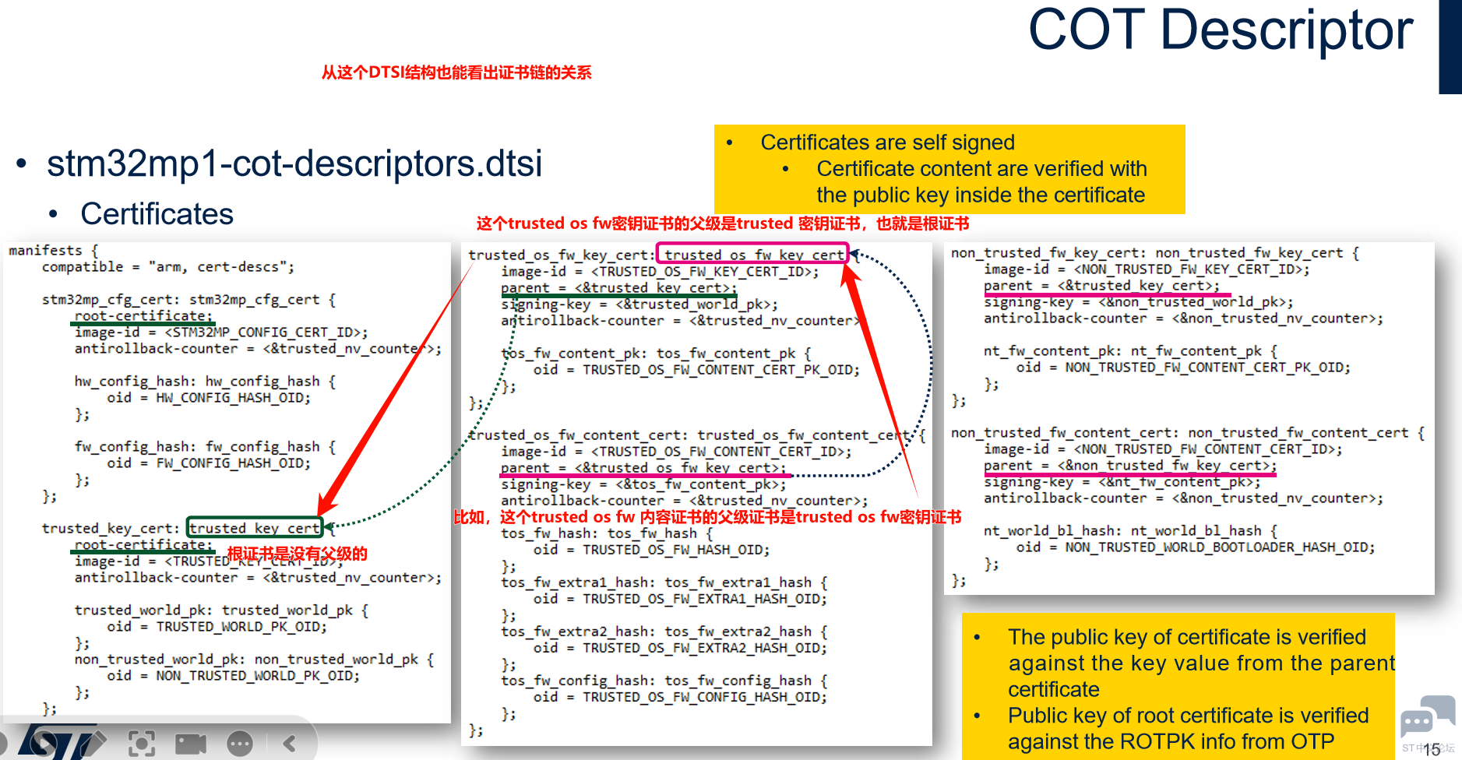Select "oid = TRUSTED_WORLD_PK_OID;" line
Screen dimensions: 1462x760
tap(217, 627)
